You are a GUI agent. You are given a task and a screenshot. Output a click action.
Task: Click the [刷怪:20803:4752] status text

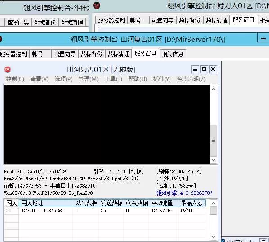179,171
